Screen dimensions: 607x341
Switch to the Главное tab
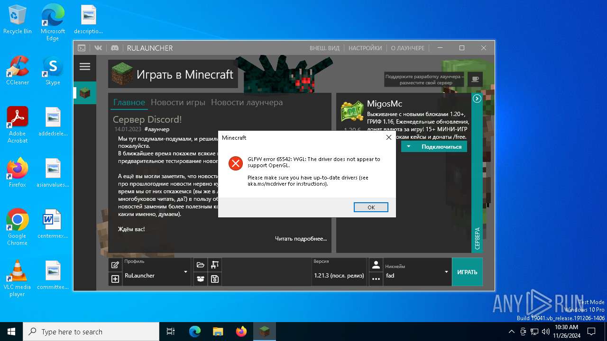click(129, 102)
